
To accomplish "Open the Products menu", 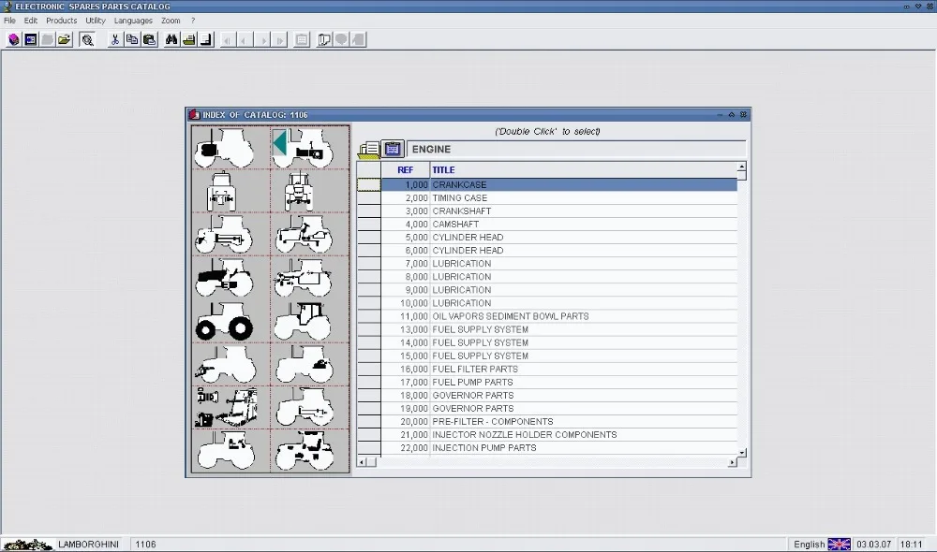I will click(x=62, y=21).
